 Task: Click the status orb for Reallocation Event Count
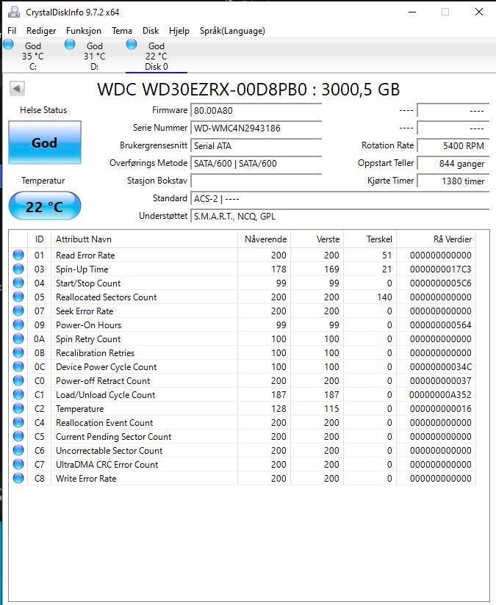pos(18,422)
